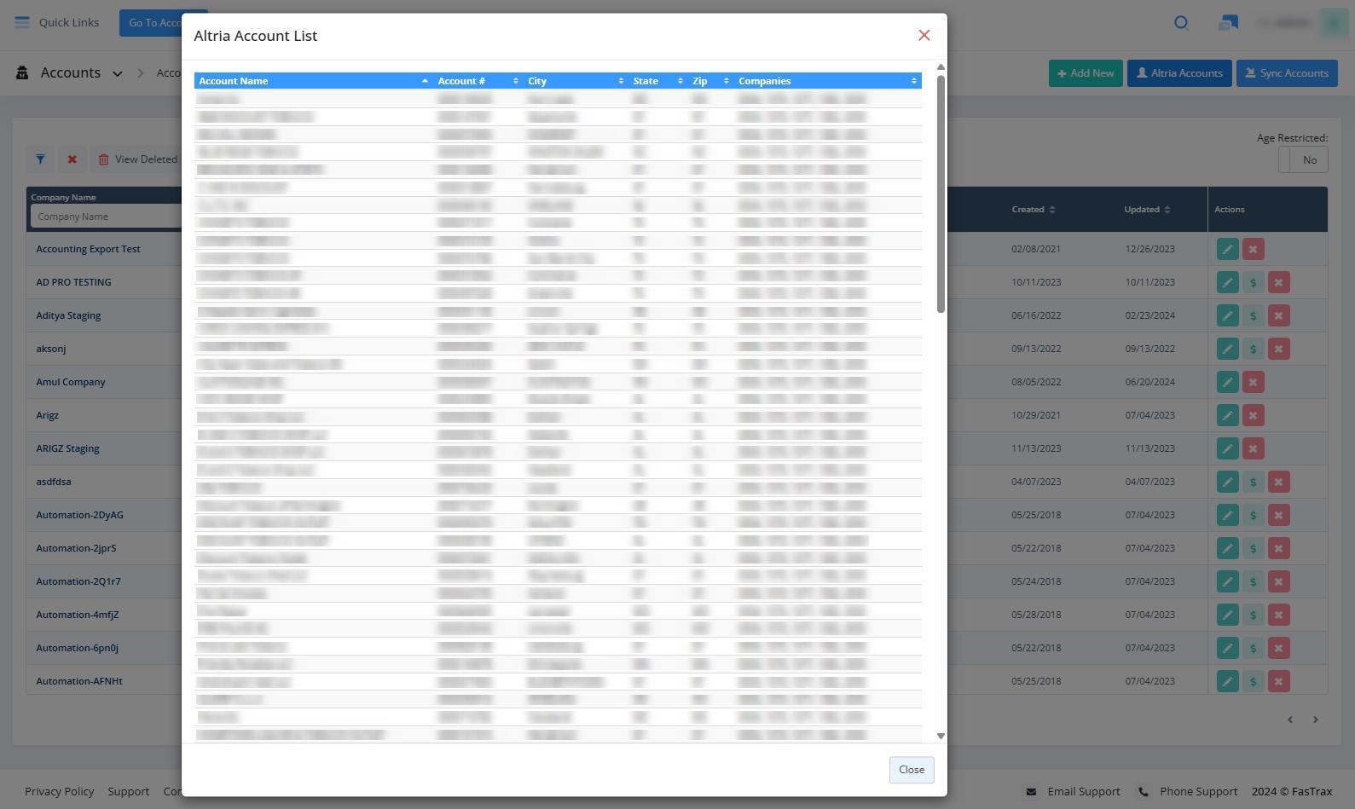Open Aditya Staging company link
The width and height of the screenshot is (1355, 809).
(x=68, y=315)
